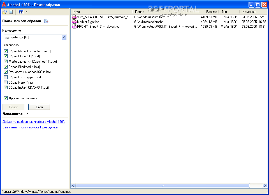Screen dimensions: 269x195
Task: Click folder path G:\eMule\macintosh\
Action: 149,22
